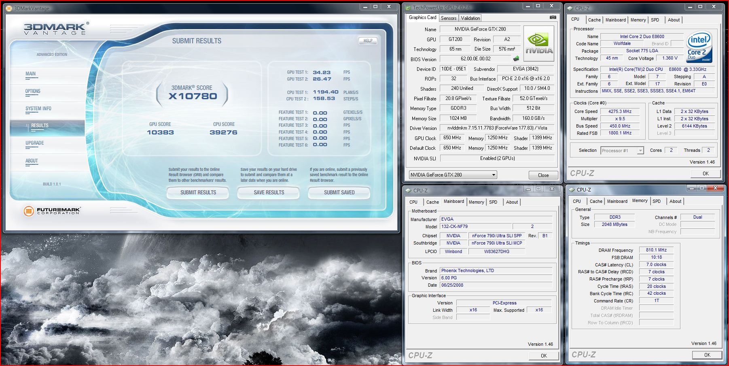Image resolution: width=729 pixels, height=366 pixels.
Task: Open Memory tab in top CPU-Z window
Action: point(638,20)
